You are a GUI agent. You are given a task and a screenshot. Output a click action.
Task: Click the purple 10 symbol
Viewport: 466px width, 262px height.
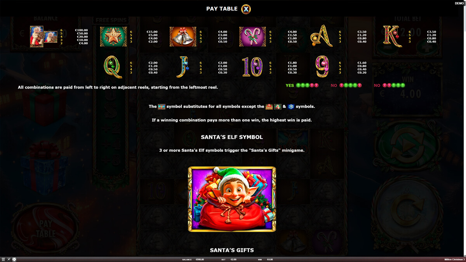click(252, 67)
